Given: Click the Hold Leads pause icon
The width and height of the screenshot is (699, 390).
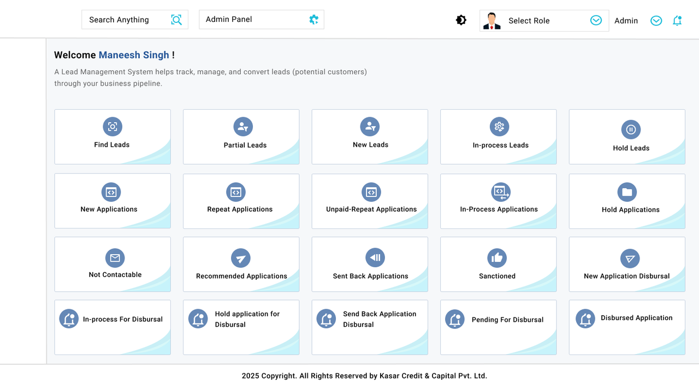Looking at the screenshot, I should pos(630,130).
